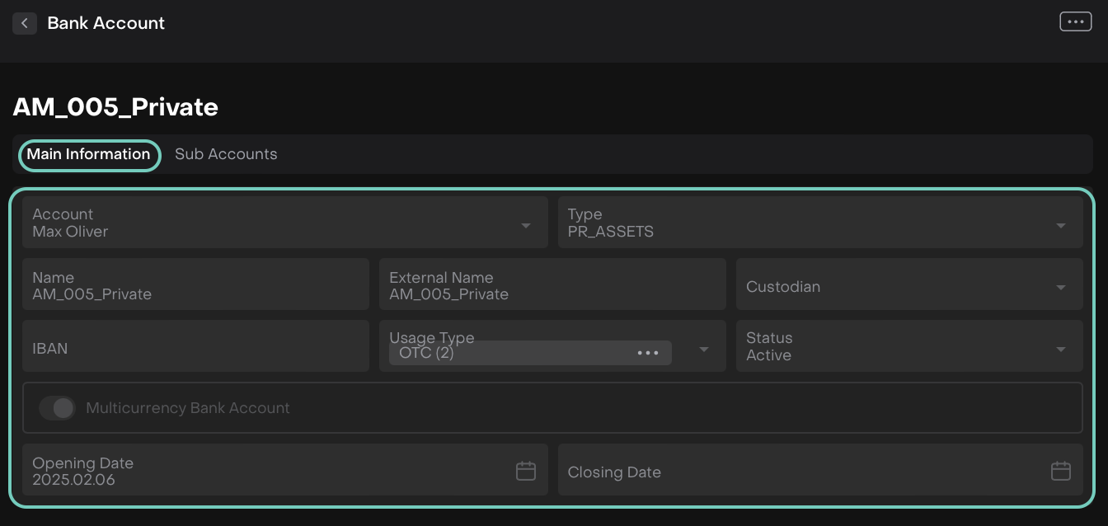
Task: Toggle the Multicurrency Bank Account switch
Action: [58, 408]
